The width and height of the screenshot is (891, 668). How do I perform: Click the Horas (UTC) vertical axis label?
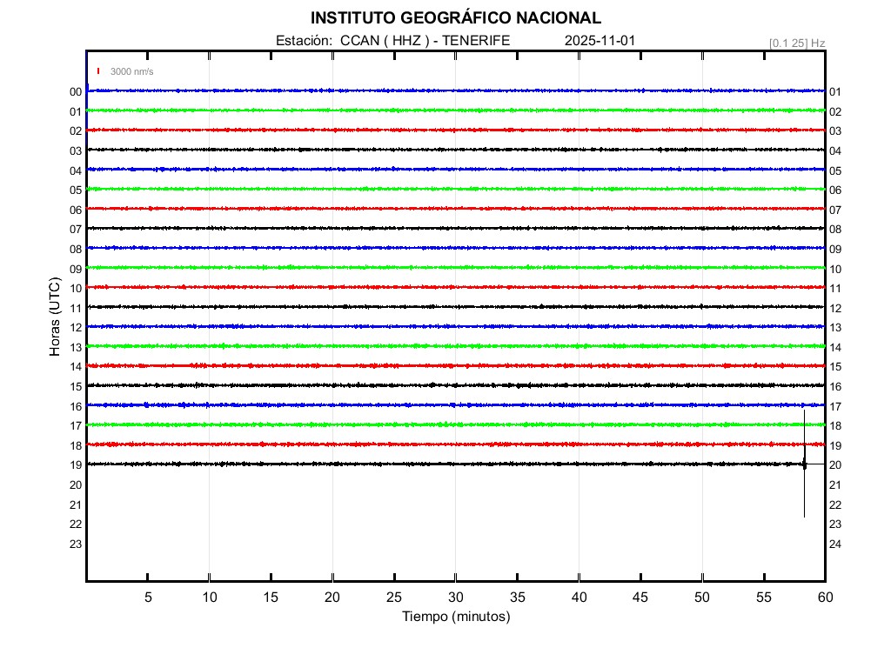point(55,317)
